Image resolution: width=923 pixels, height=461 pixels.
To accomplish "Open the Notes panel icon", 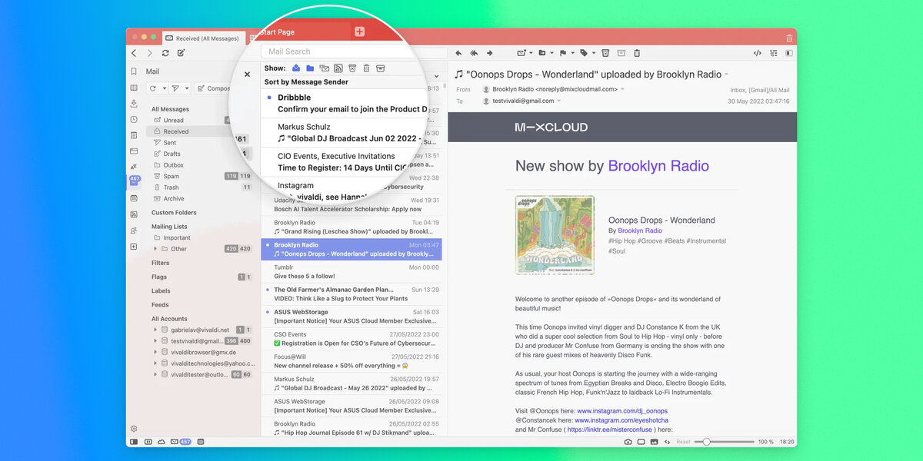I will pyautogui.click(x=134, y=135).
